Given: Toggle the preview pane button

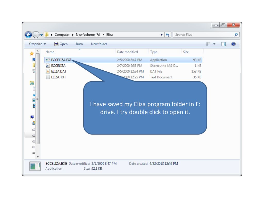Looking at the screenshot, I should 224,44.
